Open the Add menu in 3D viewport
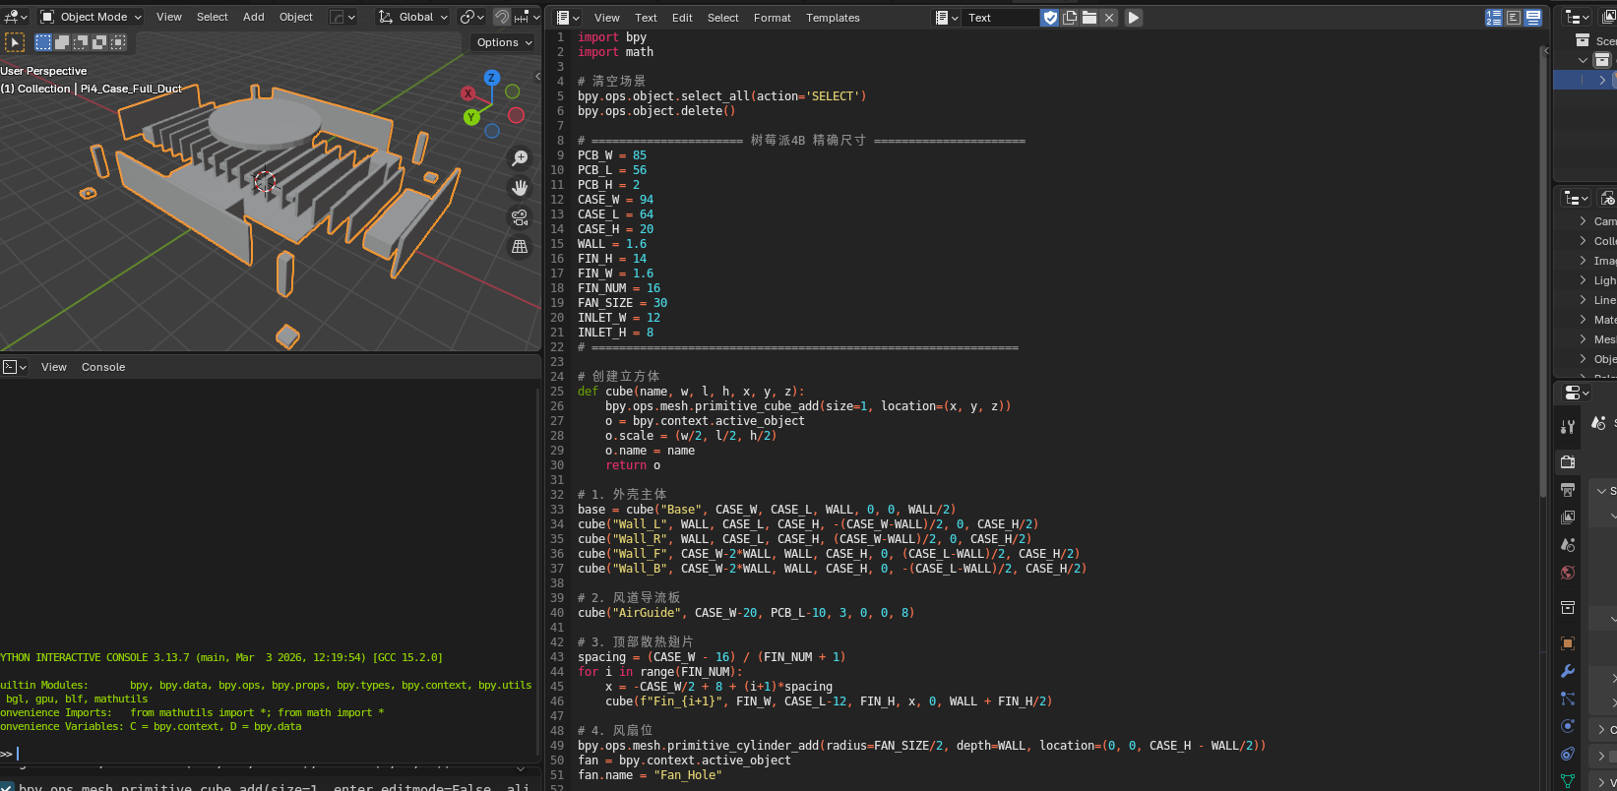Viewport: 1617px width, 791px height. (x=253, y=17)
